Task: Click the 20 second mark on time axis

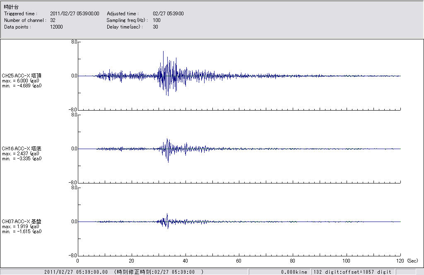Action: [131, 261]
